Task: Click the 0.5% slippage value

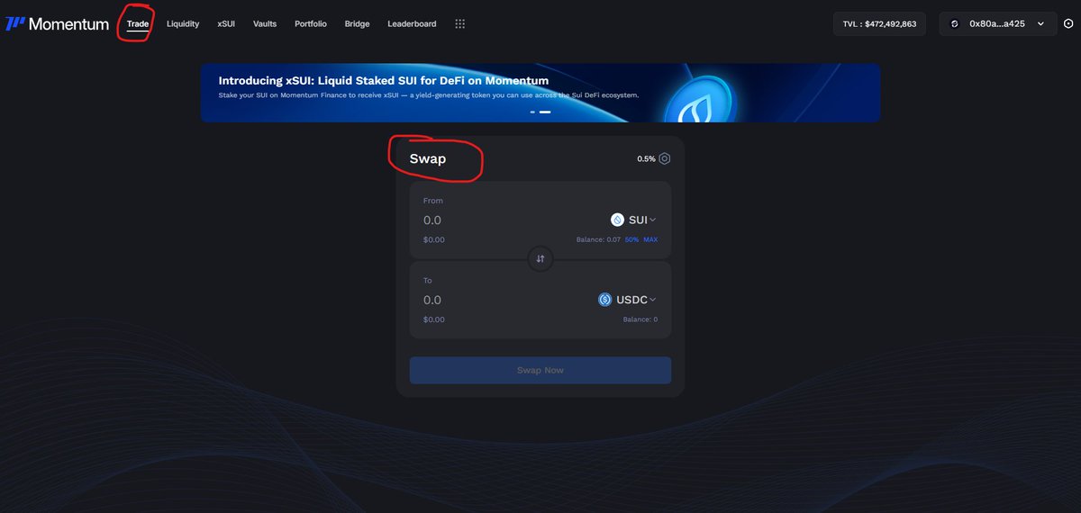Action: 646,158
